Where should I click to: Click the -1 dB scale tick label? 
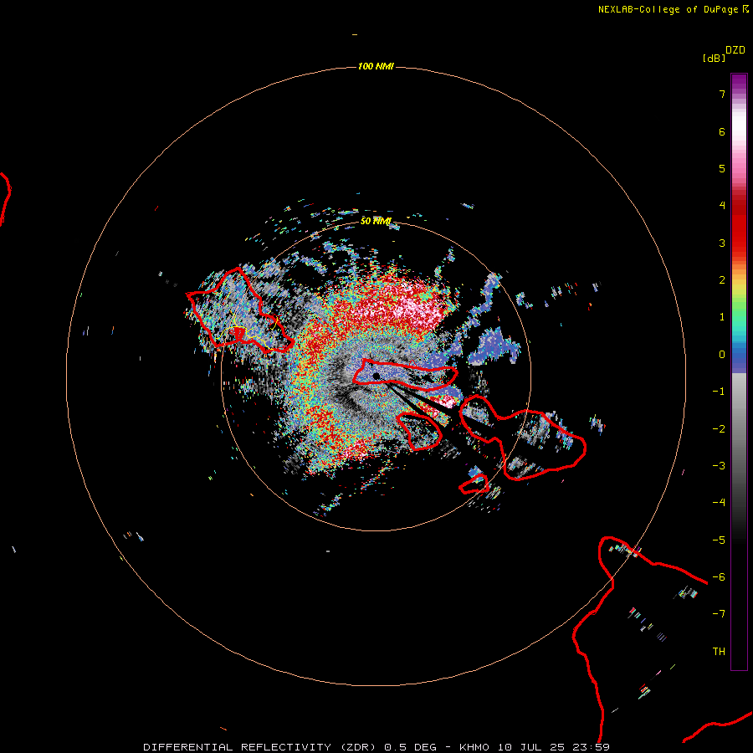[x=719, y=392]
